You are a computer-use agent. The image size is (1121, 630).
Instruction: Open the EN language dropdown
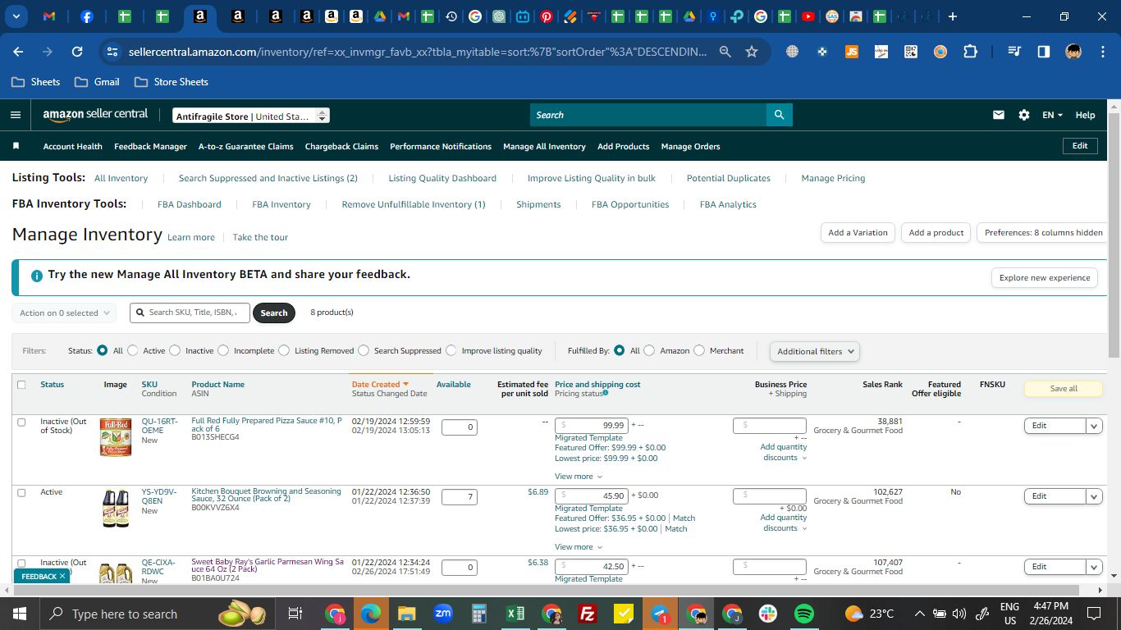[1053, 115]
